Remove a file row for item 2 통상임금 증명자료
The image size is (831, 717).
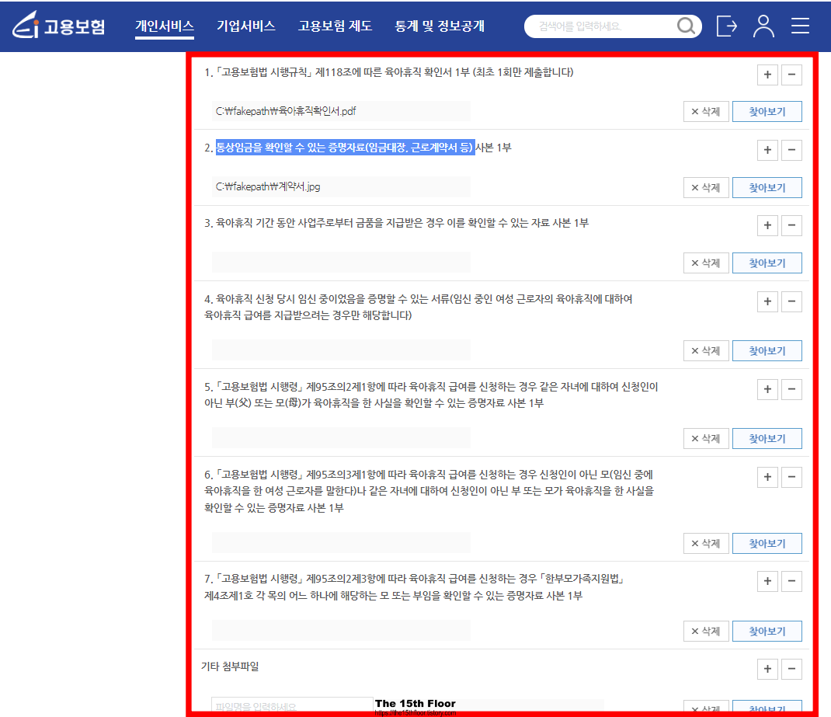[791, 150]
